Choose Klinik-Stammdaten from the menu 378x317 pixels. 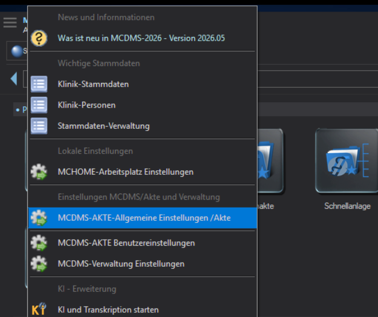[x=93, y=84]
